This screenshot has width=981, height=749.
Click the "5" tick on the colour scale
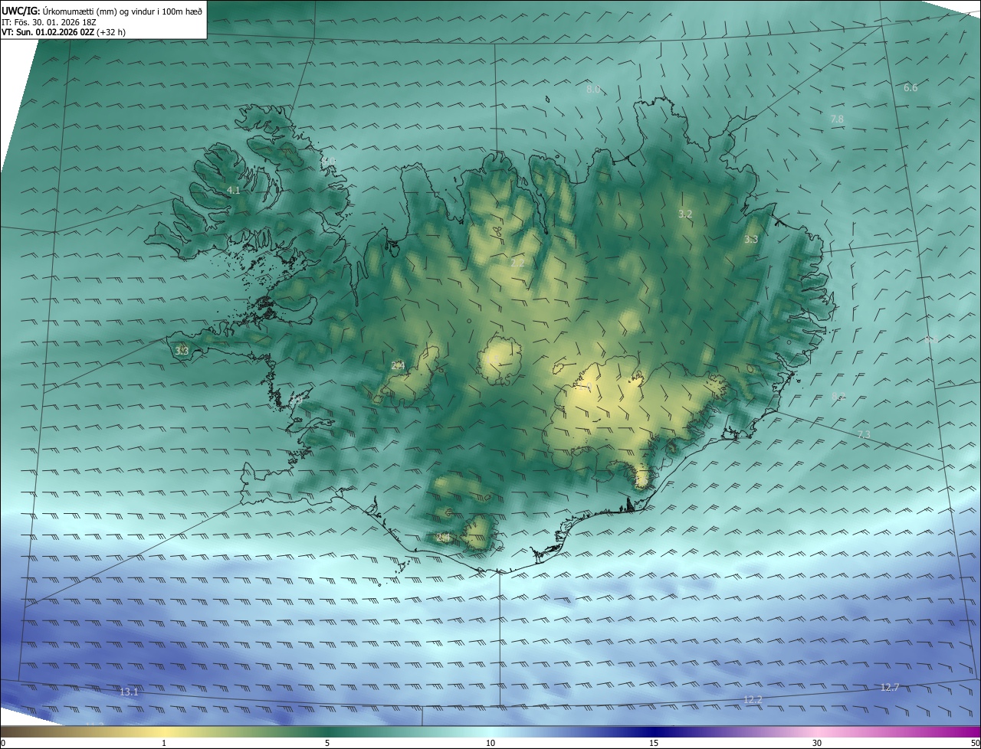[x=327, y=743]
